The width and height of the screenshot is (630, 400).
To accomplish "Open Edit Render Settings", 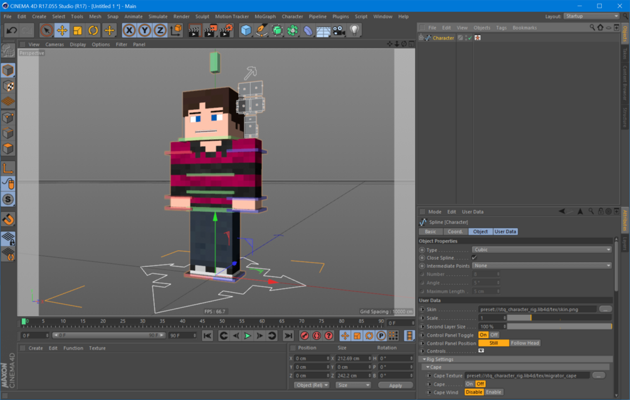I will point(226,30).
